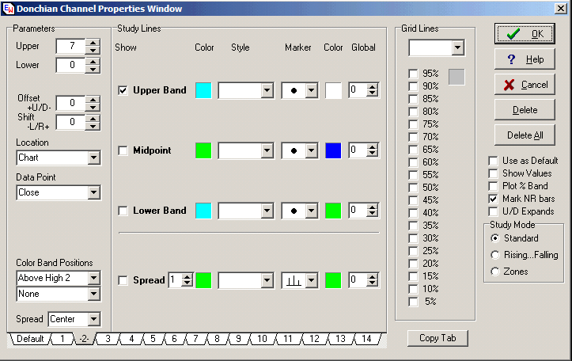
Task: Click the Copy Tab button
Action: [438, 338]
